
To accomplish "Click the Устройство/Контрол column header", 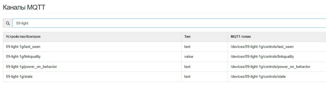I will 92,37.
